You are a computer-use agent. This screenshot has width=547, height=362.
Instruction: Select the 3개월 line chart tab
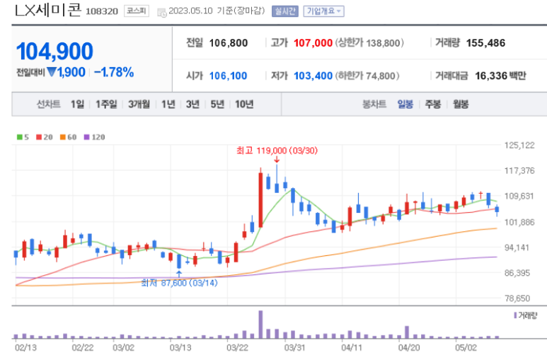(139, 104)
